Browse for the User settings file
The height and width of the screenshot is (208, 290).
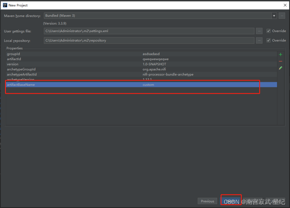click(259, 31)
